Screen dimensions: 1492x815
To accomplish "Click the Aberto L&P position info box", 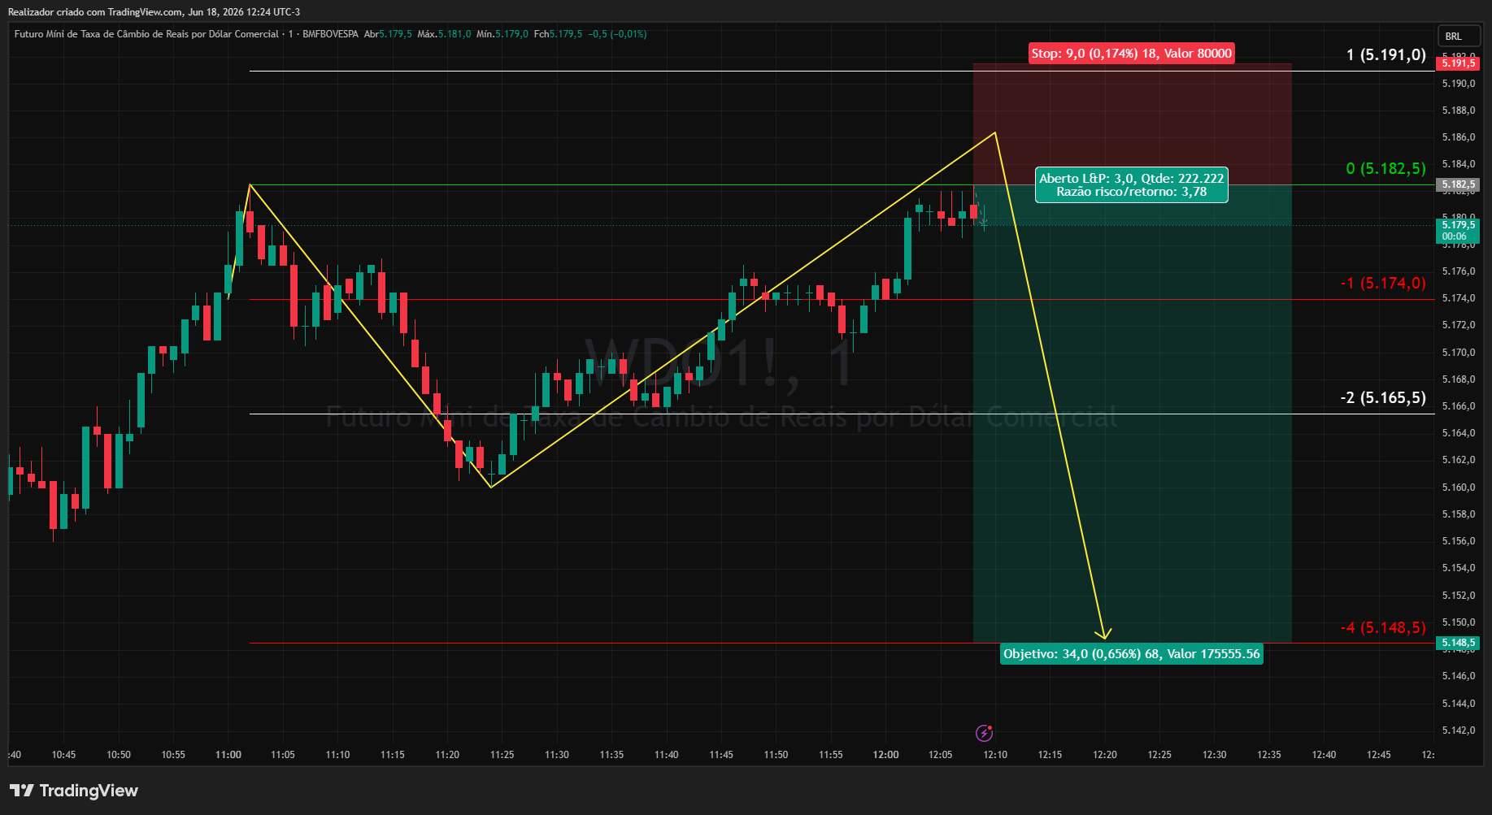I will point(1131,185).
